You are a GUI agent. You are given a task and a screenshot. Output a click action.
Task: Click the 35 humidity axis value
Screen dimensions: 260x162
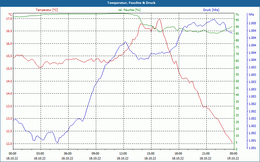pos(237,102)
